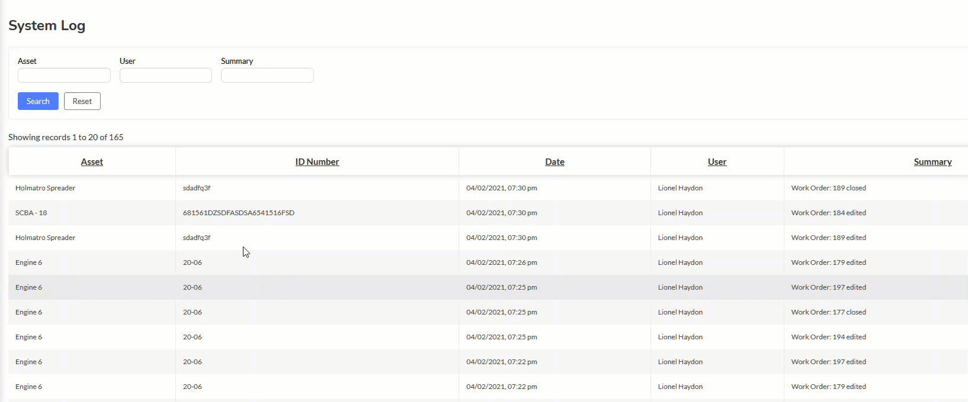Image resolution: width=968 pixels, height=402 pixels.
Task: Sort table by Date column header
Action: point(555,162)
